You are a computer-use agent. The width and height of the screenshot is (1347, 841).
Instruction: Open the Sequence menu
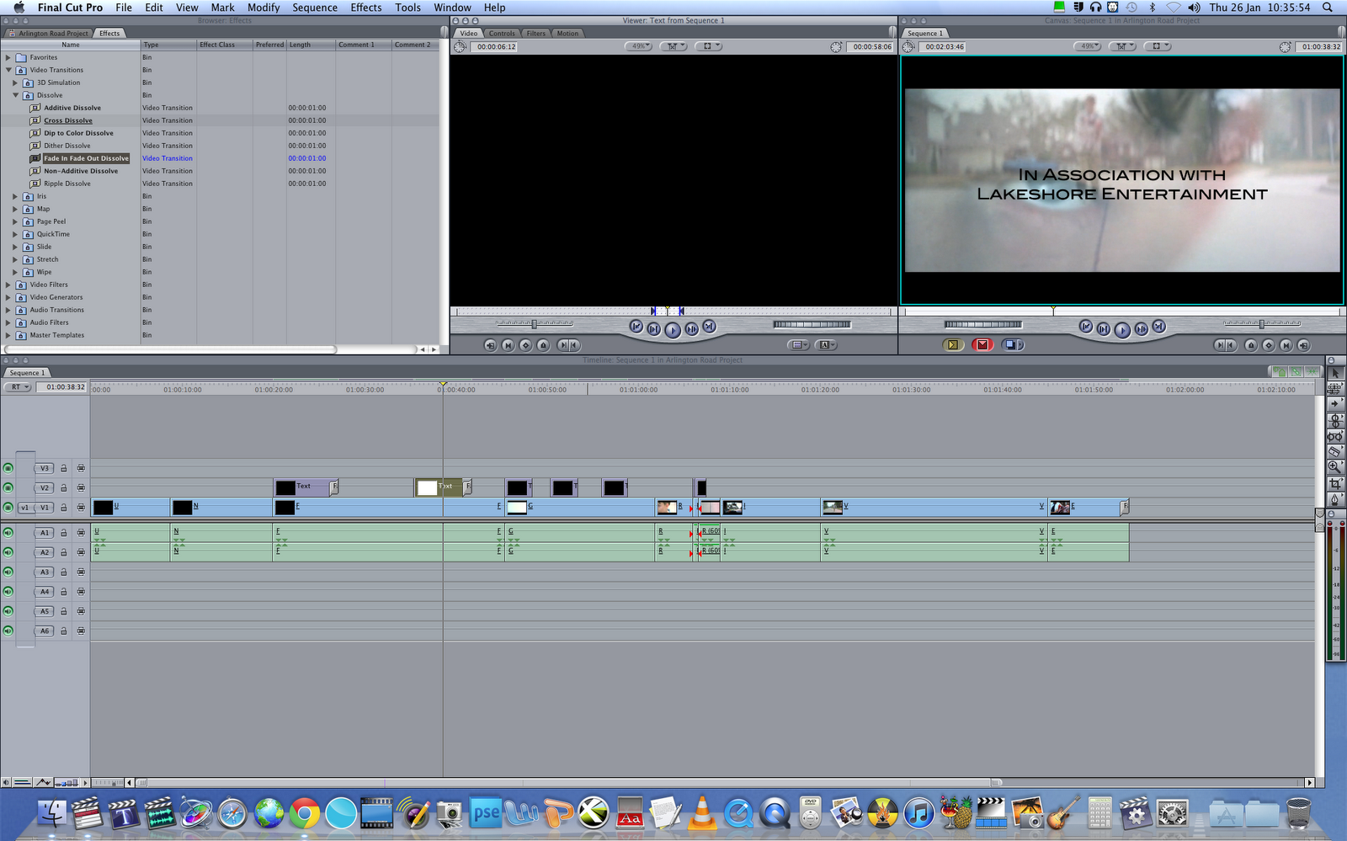coord(315,8)
